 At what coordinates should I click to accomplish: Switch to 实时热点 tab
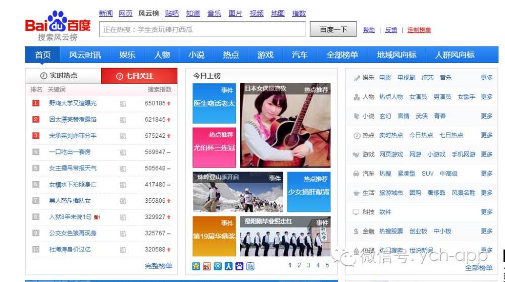63,76
